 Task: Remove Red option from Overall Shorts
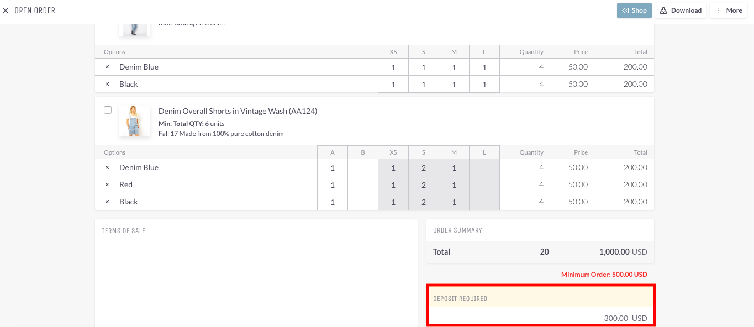point(107,184)
